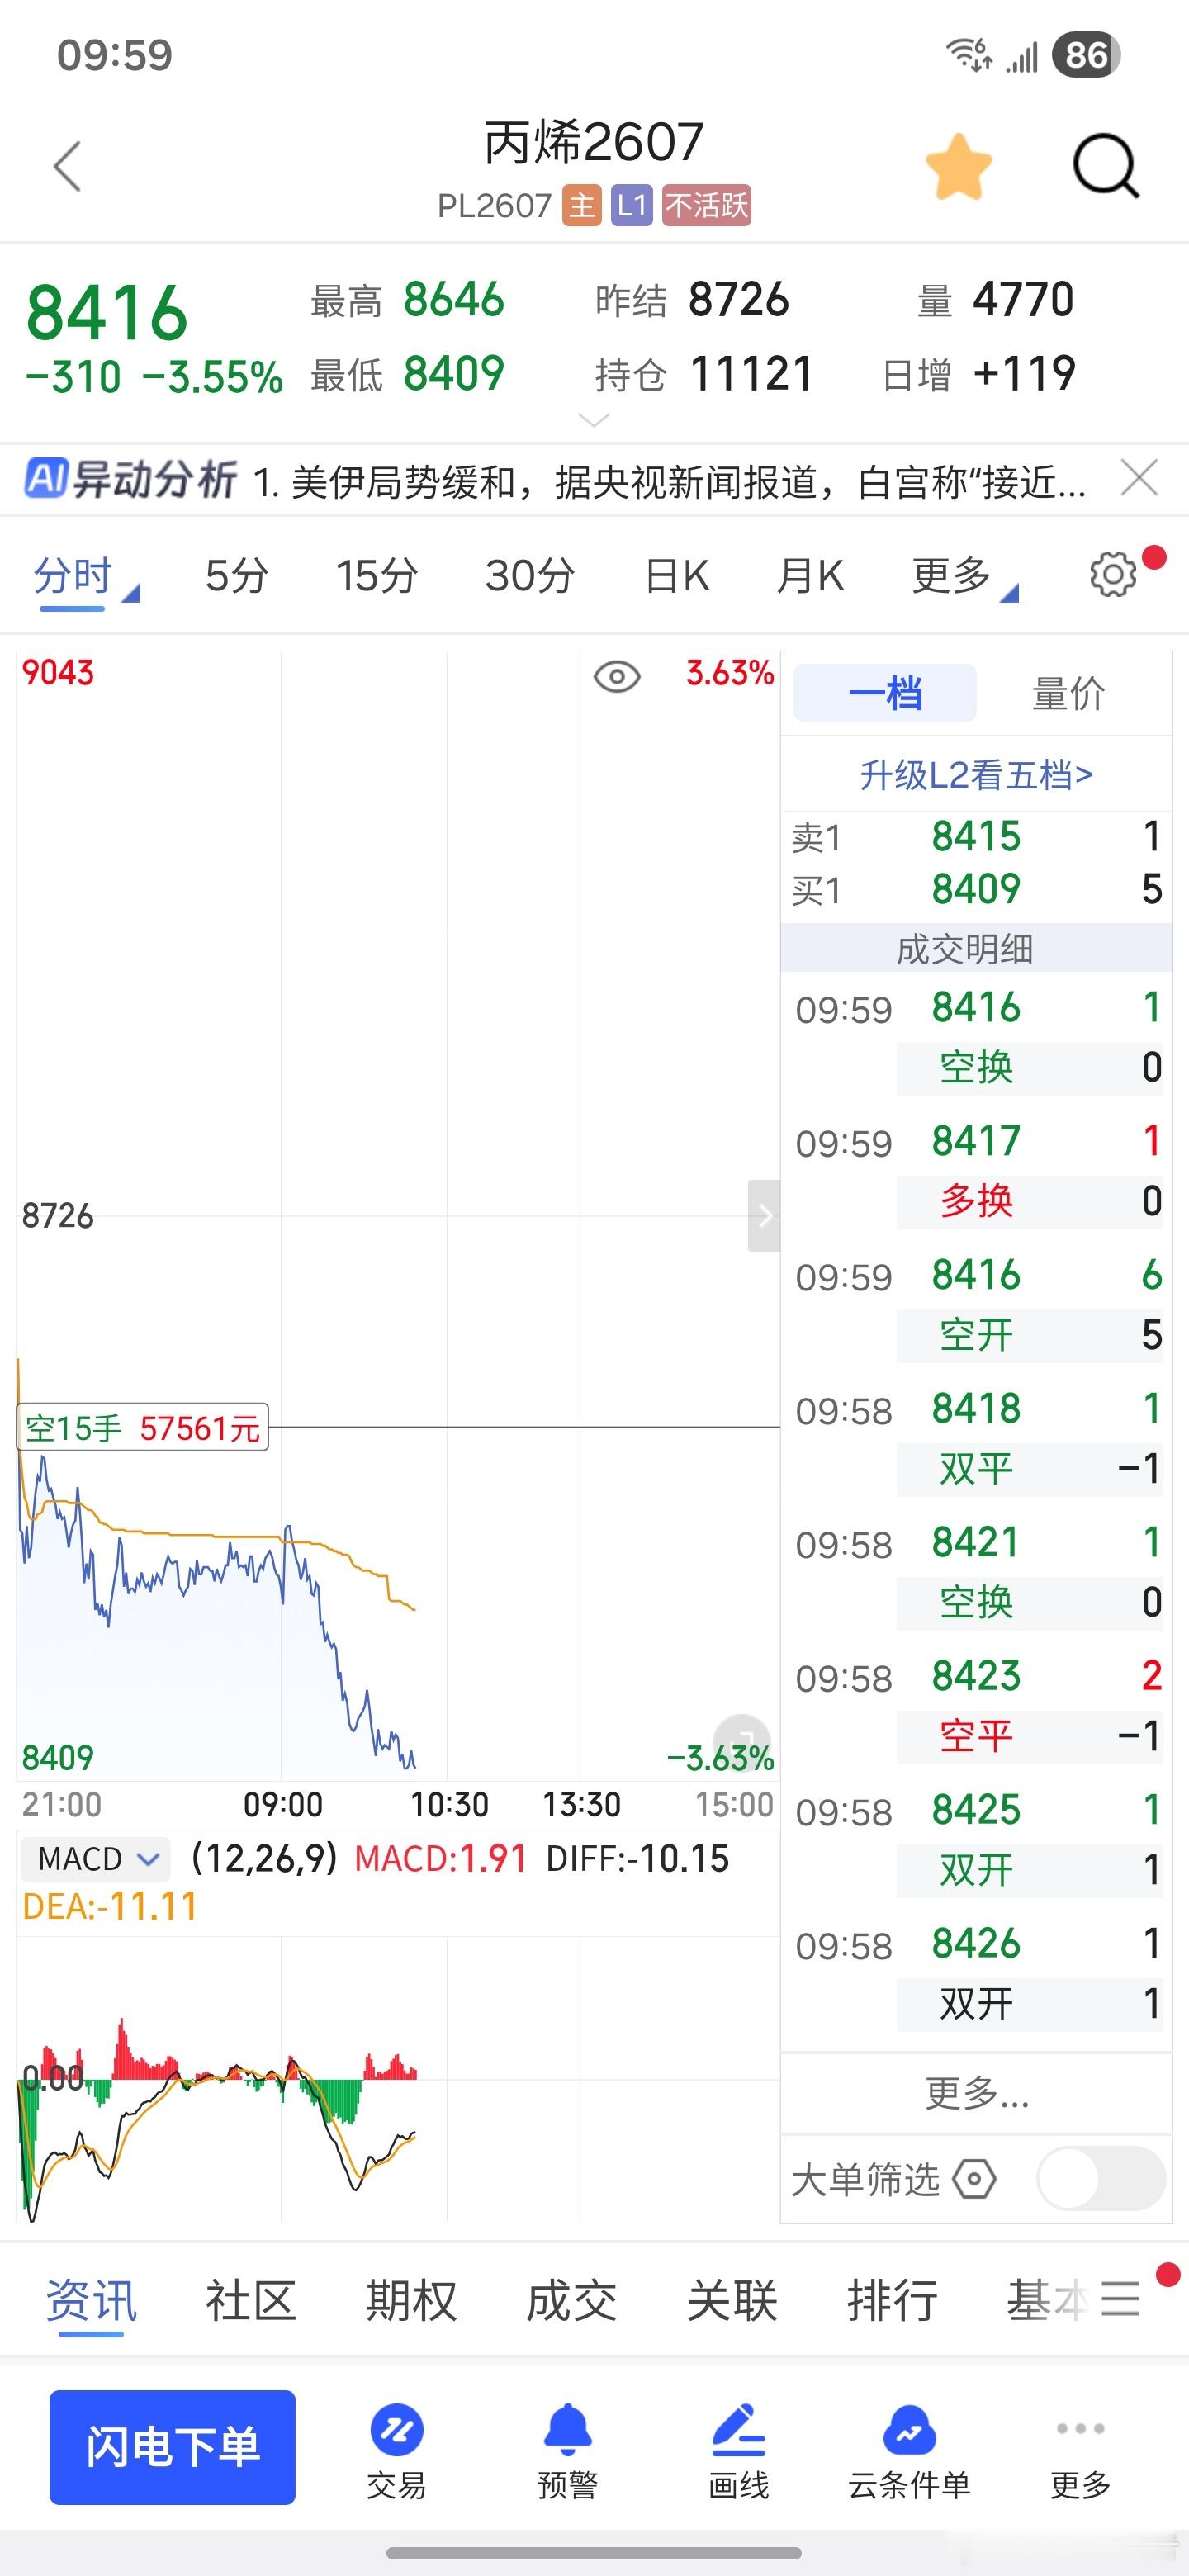Open the 升级L2看五档 link
Image resolution: width=1189 pixels, height=2576 pixels.
coord(976,775)
